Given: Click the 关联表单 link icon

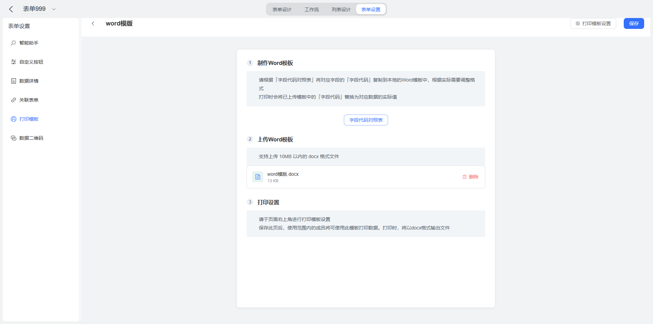Looking at the screenshot, I should 14,100.
